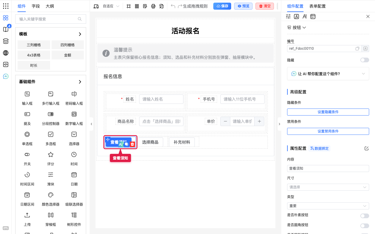Open the sliders settings icon in config panel
Screen dimensions: 375x234
click(288, 16)
